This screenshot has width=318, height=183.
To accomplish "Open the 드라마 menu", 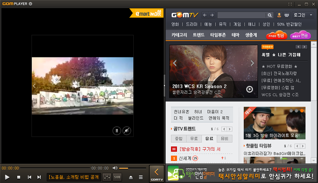I will [192, 25].
